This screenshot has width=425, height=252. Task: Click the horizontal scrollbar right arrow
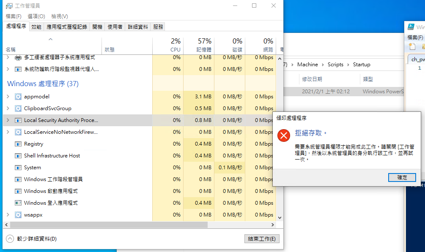273,225
